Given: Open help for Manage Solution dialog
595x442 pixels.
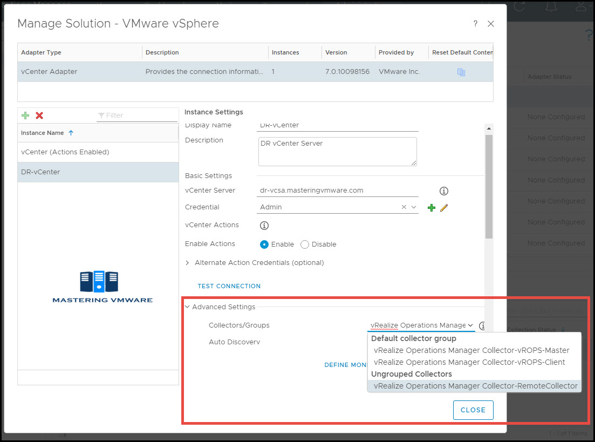Looking at the screenshot, I should point(475,24).
